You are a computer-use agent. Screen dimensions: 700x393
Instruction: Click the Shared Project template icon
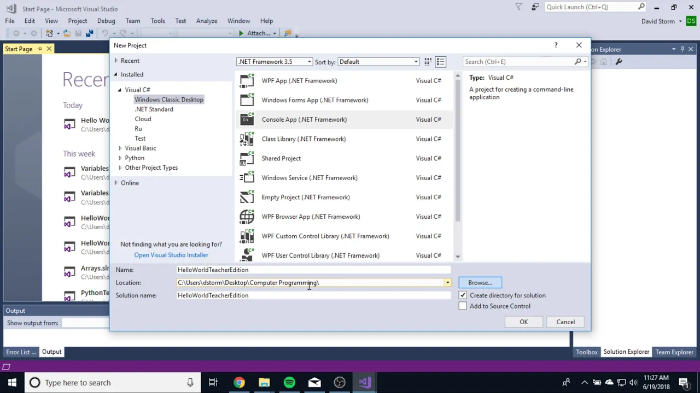247,158
